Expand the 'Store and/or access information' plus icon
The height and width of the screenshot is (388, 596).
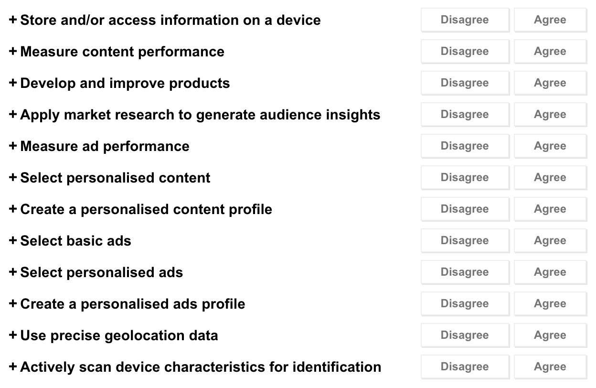click(x=13, y=20)
